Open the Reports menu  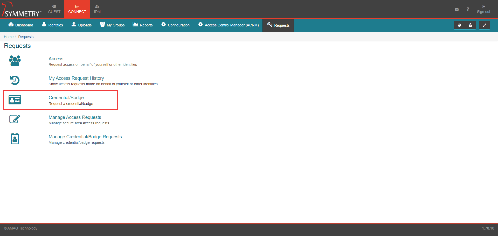[x=143, y=25]
